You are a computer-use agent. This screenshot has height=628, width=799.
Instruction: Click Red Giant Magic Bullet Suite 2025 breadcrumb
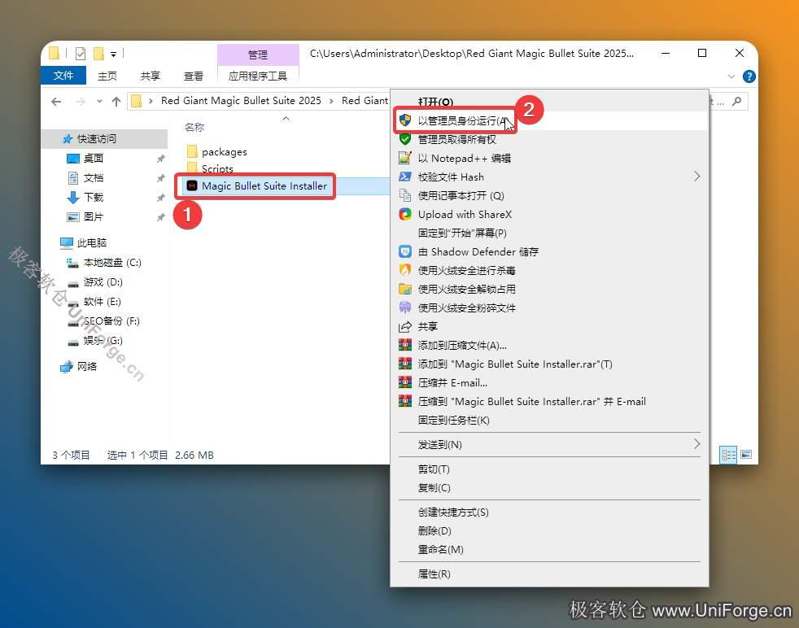(241, 101)
